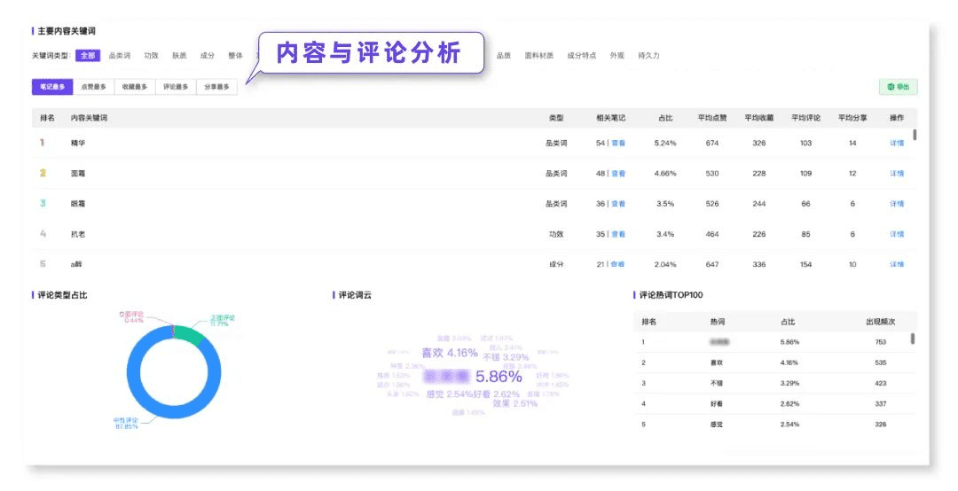Select the 全部 keyword type filter
The image size is (958, 491).
coord(88,56)
